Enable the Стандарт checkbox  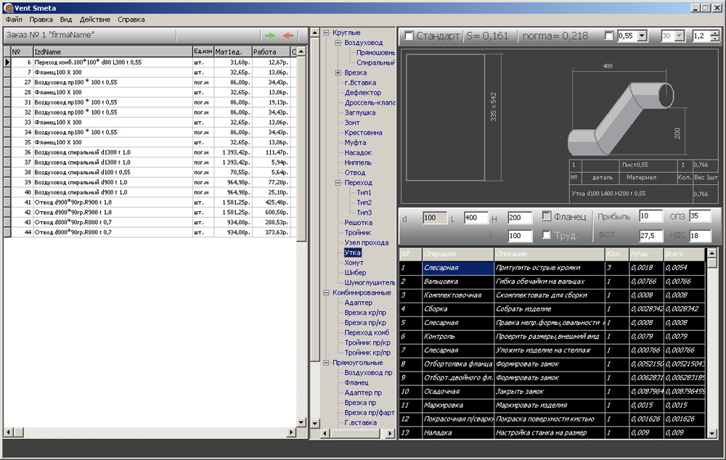[409, 36]
